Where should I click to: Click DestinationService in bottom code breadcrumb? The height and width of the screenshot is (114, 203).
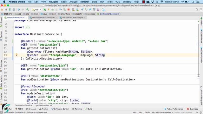click(x=23, y=105)
